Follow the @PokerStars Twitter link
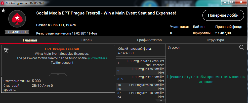This screenshot has height=103, width=248. click(97, 58)
